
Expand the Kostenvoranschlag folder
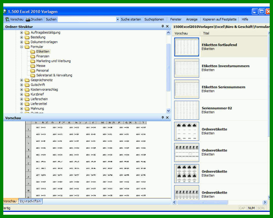21,89
